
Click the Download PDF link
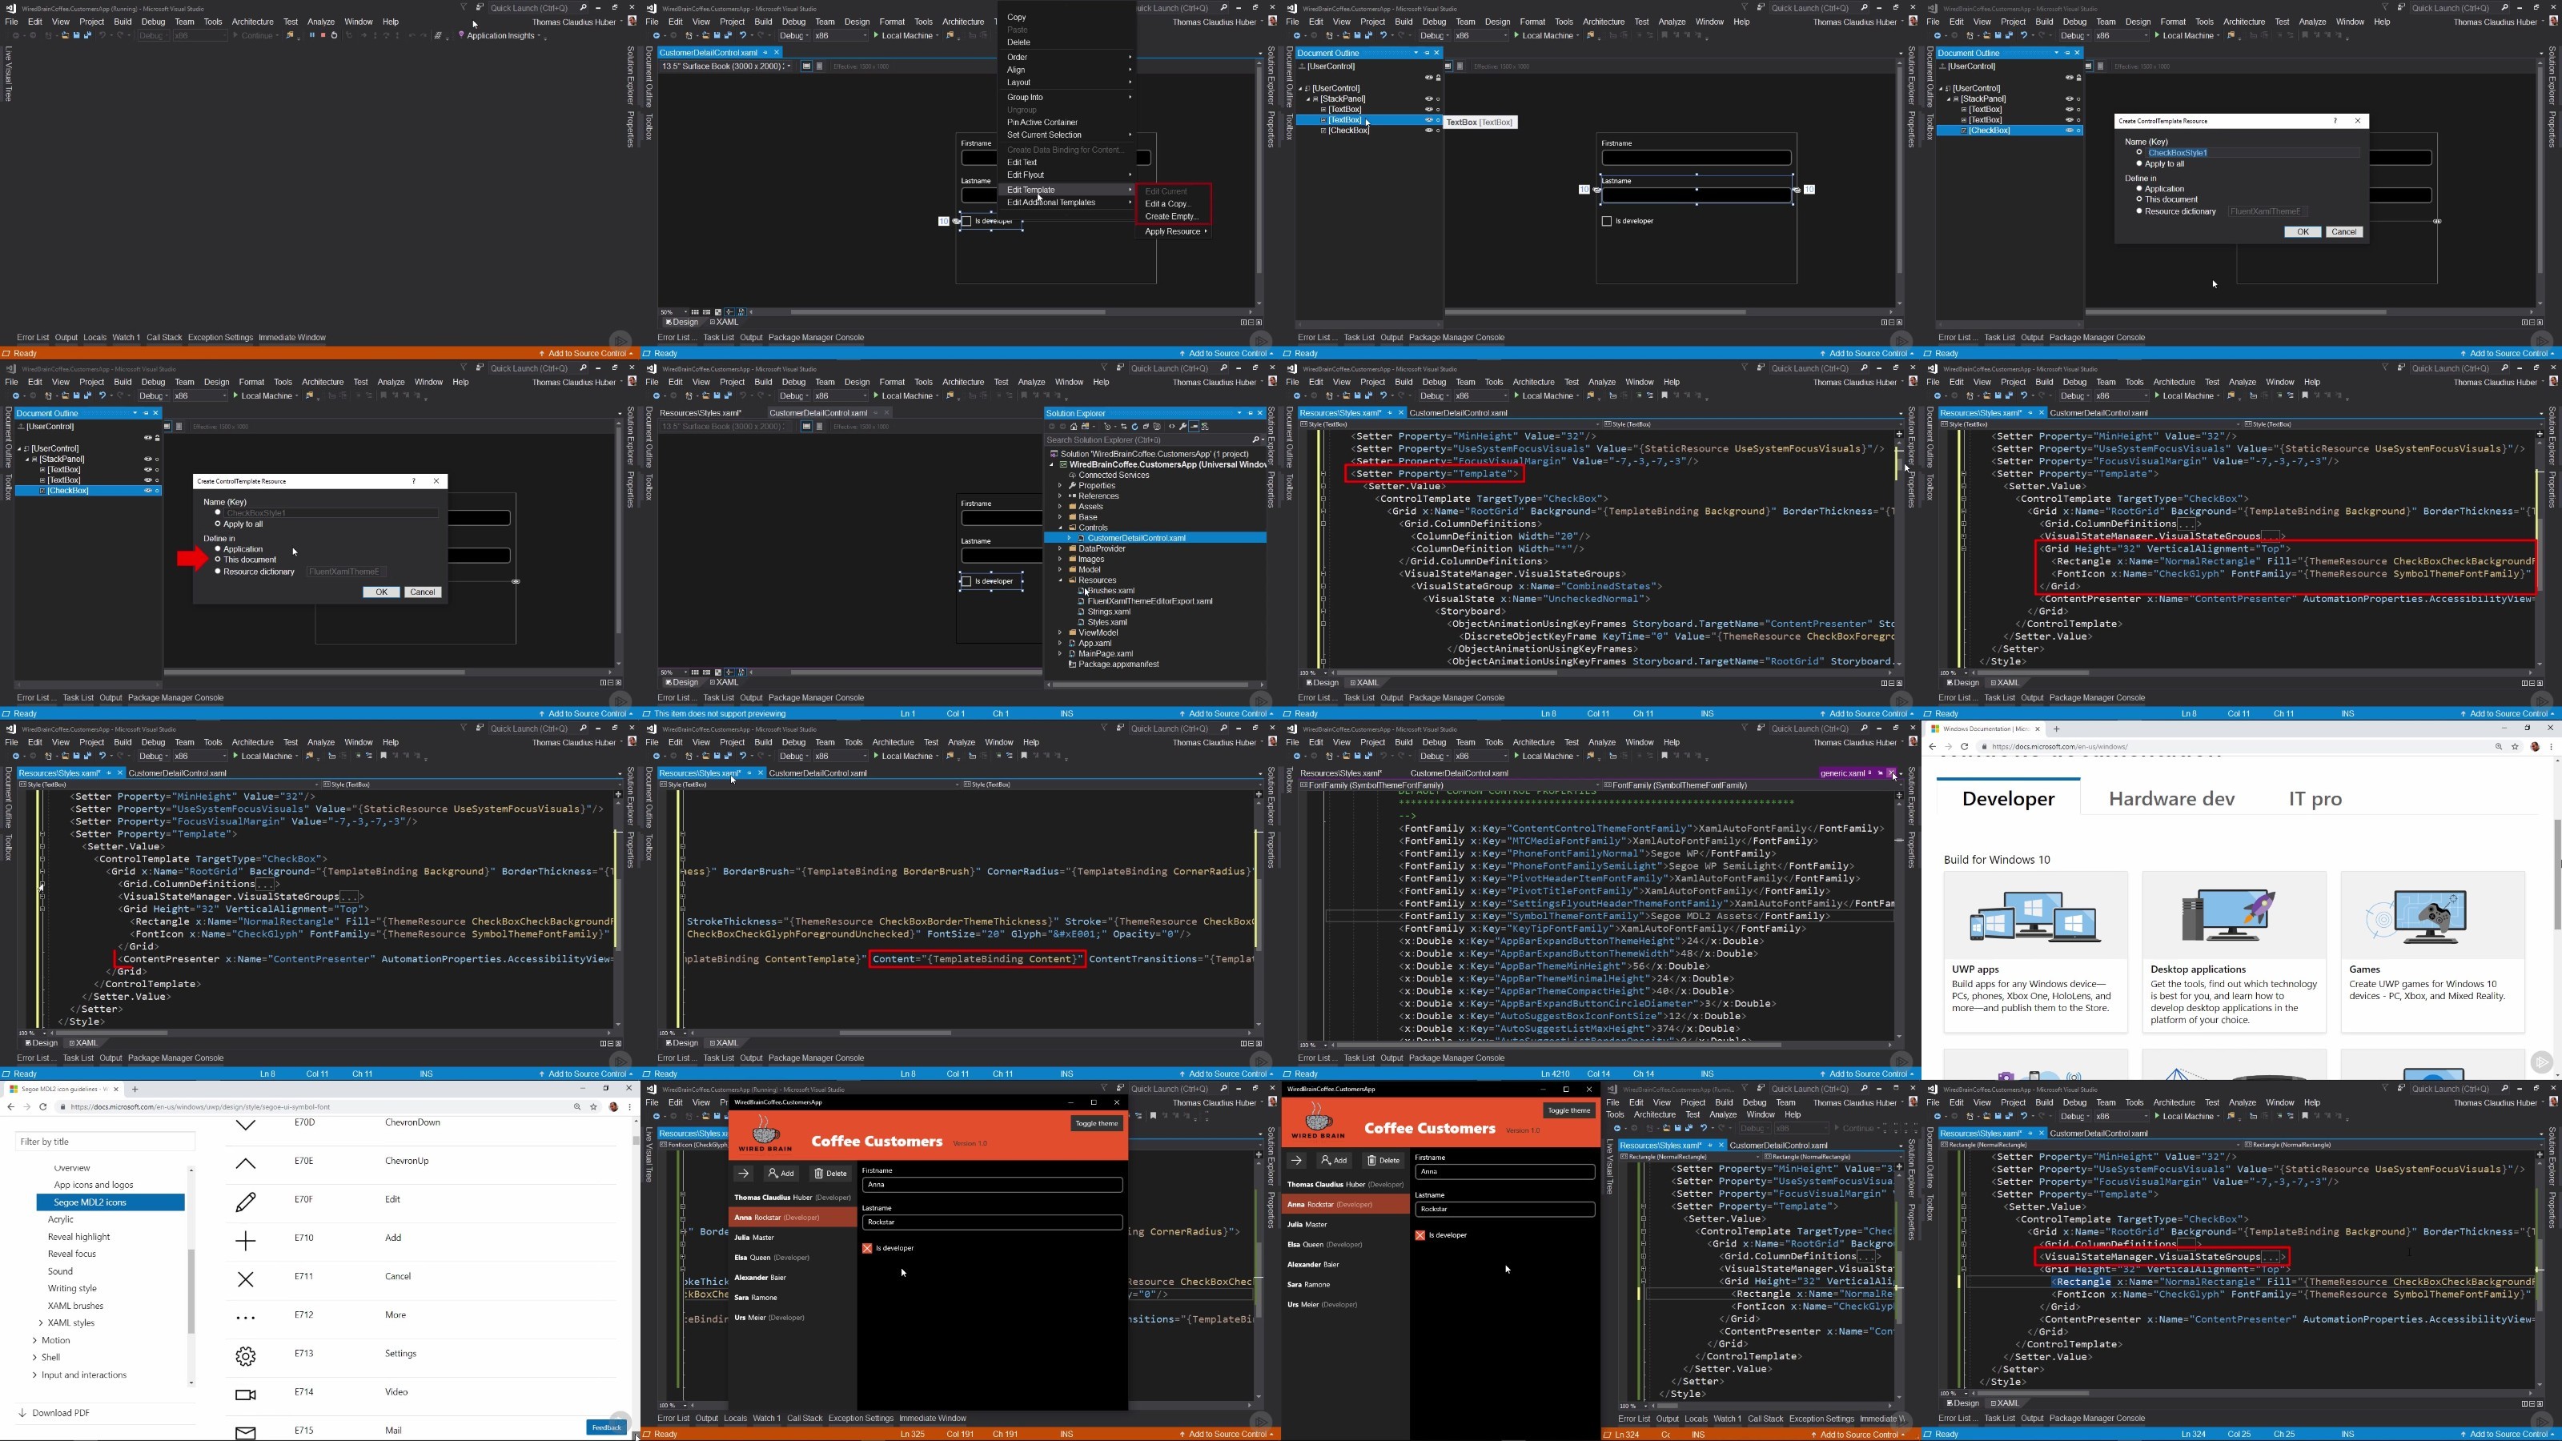point(60,1412)
